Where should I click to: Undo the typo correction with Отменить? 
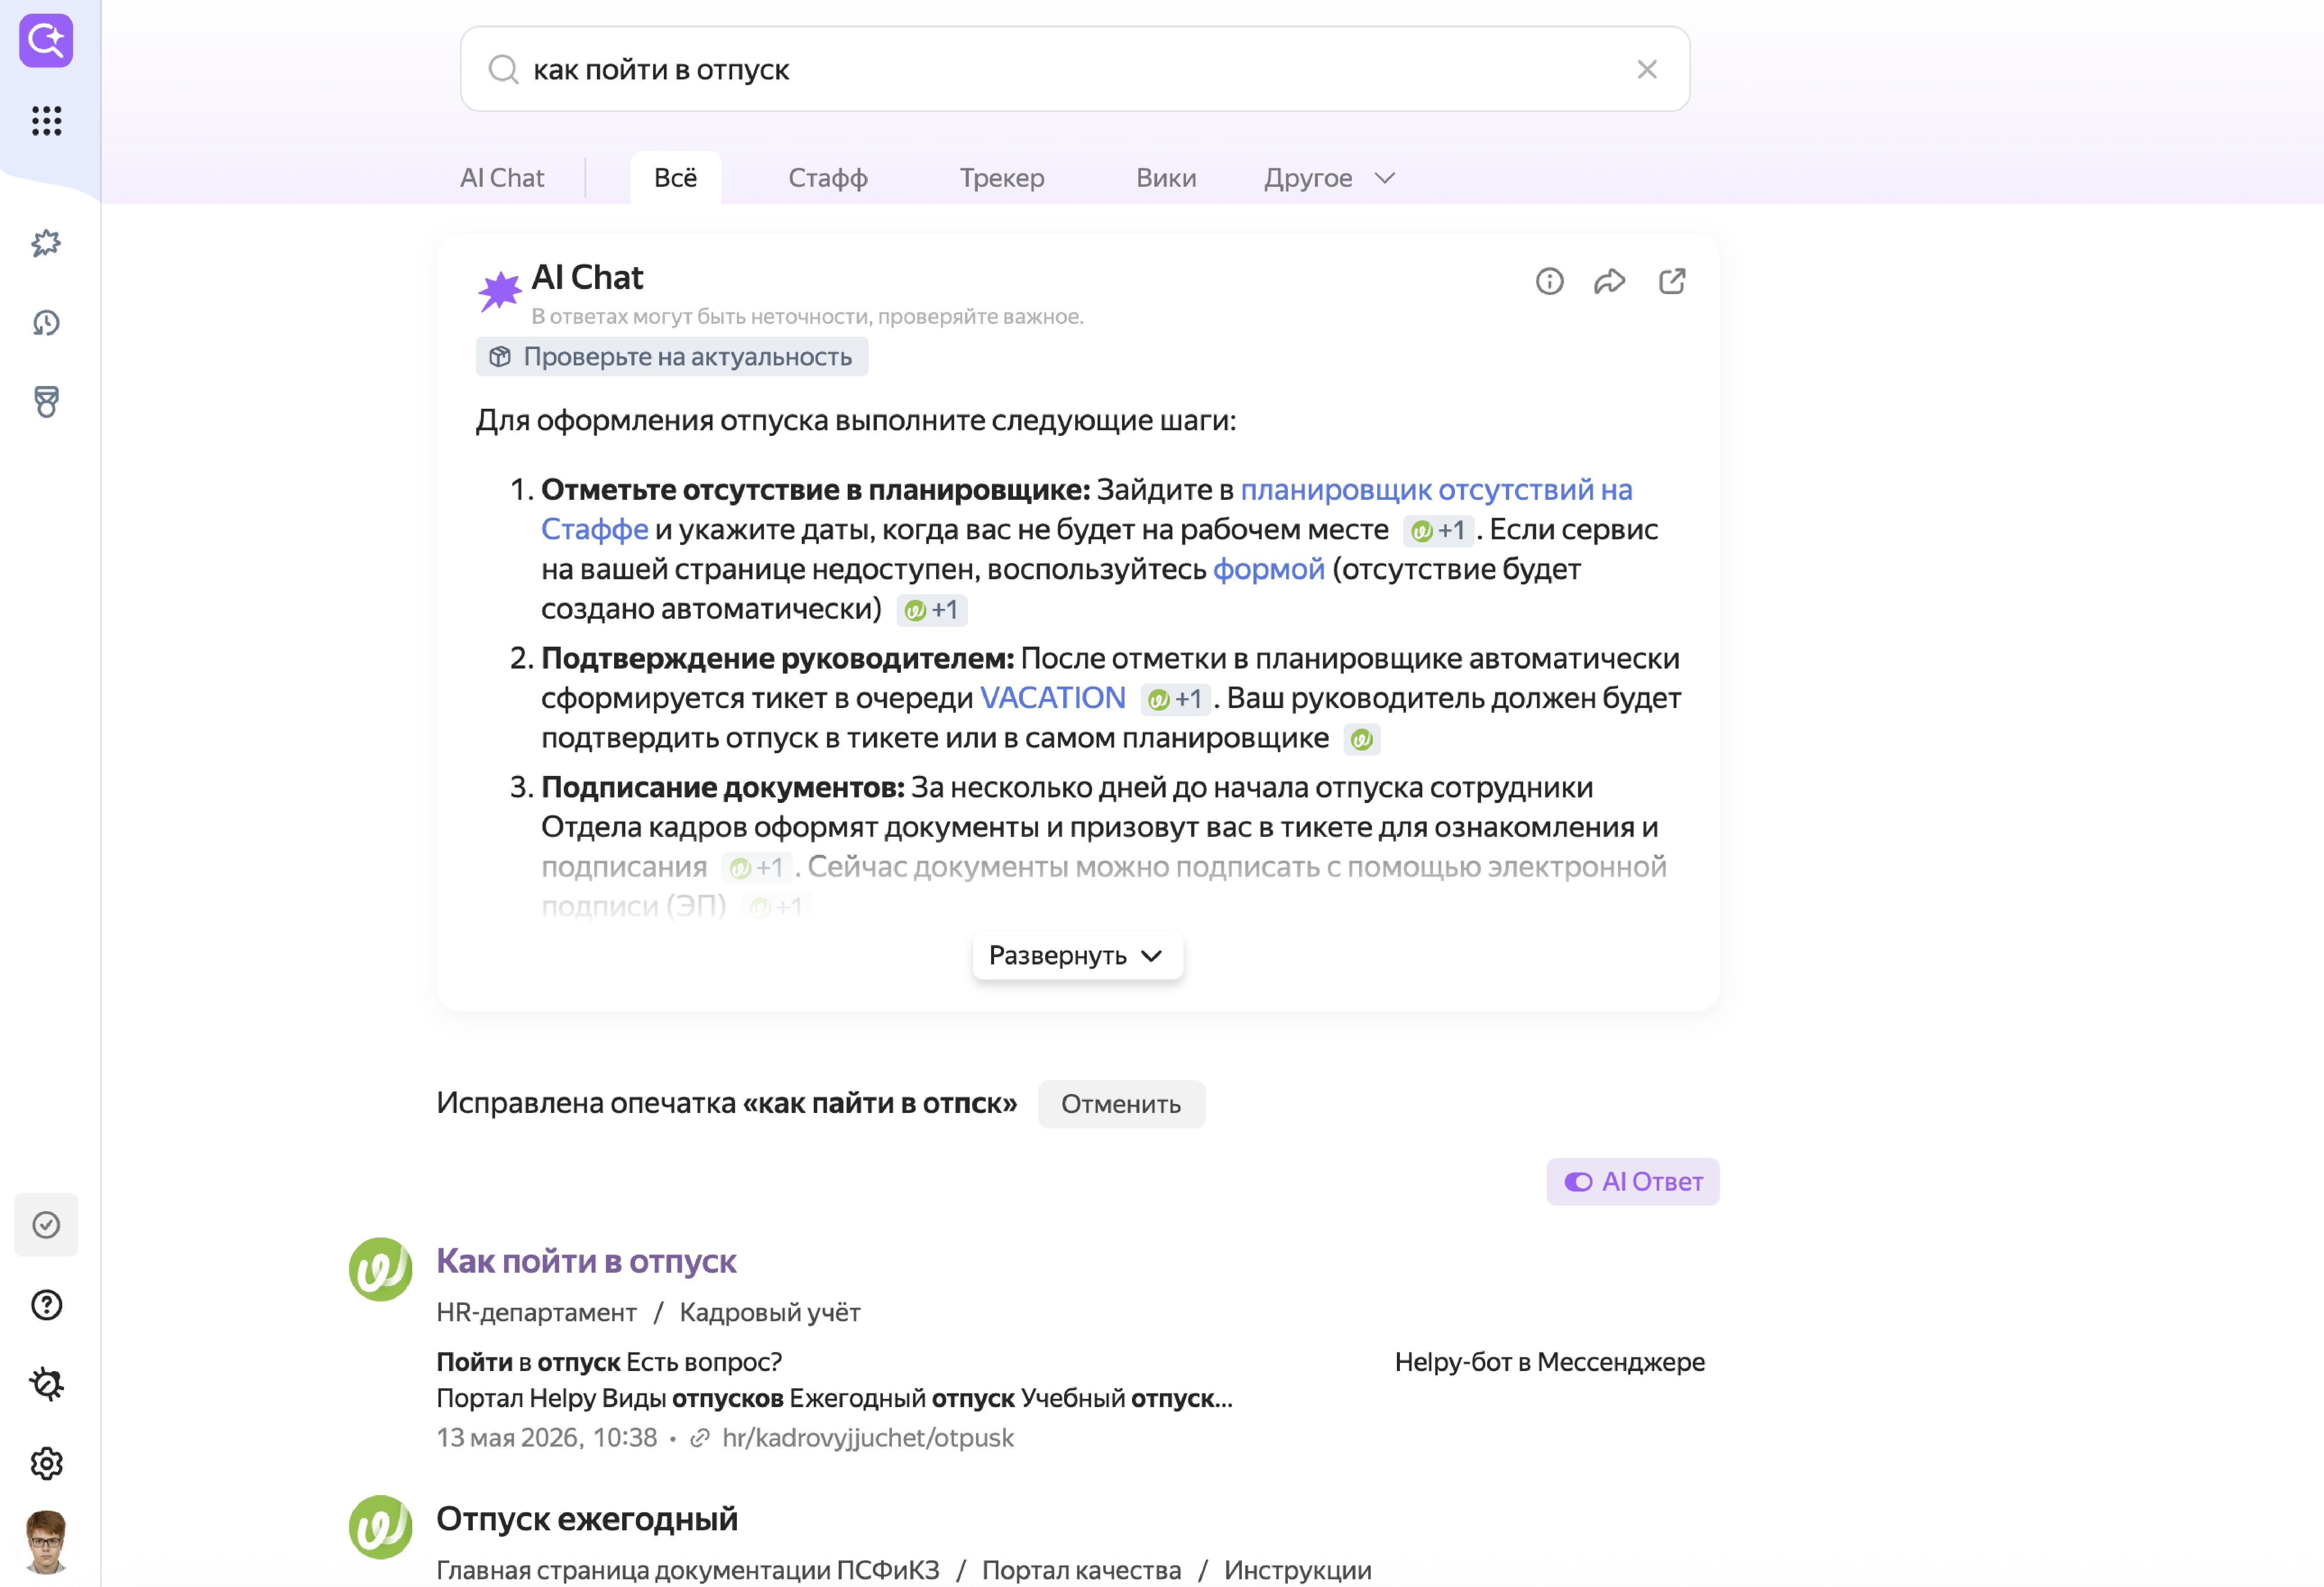(1121, 1104)
